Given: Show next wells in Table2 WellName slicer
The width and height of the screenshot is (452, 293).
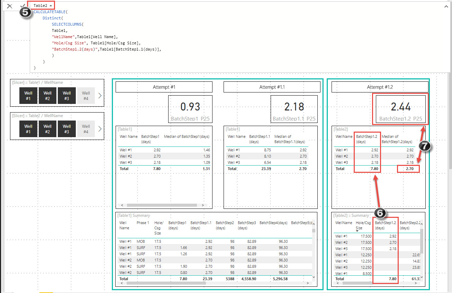Looking at the screenshot, I should (100, 129).
